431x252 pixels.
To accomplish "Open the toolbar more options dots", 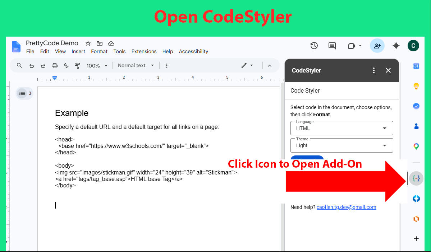I will [166, 66].
